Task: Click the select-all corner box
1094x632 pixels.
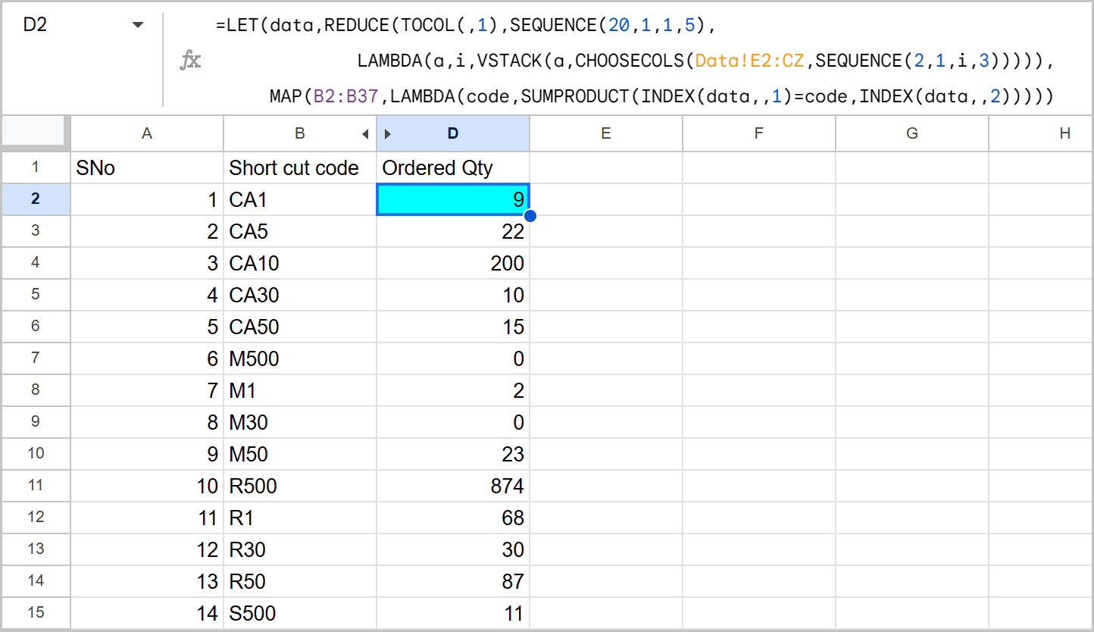Action: click(x=36, y=133)
